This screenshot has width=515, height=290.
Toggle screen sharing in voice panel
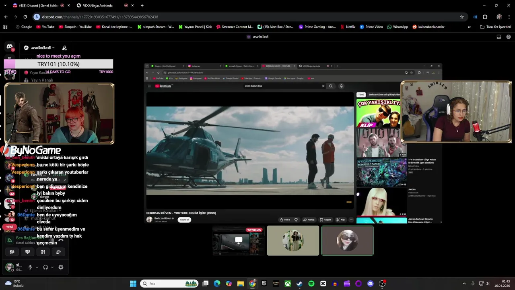pyautogui.click(x=27, y=252)
